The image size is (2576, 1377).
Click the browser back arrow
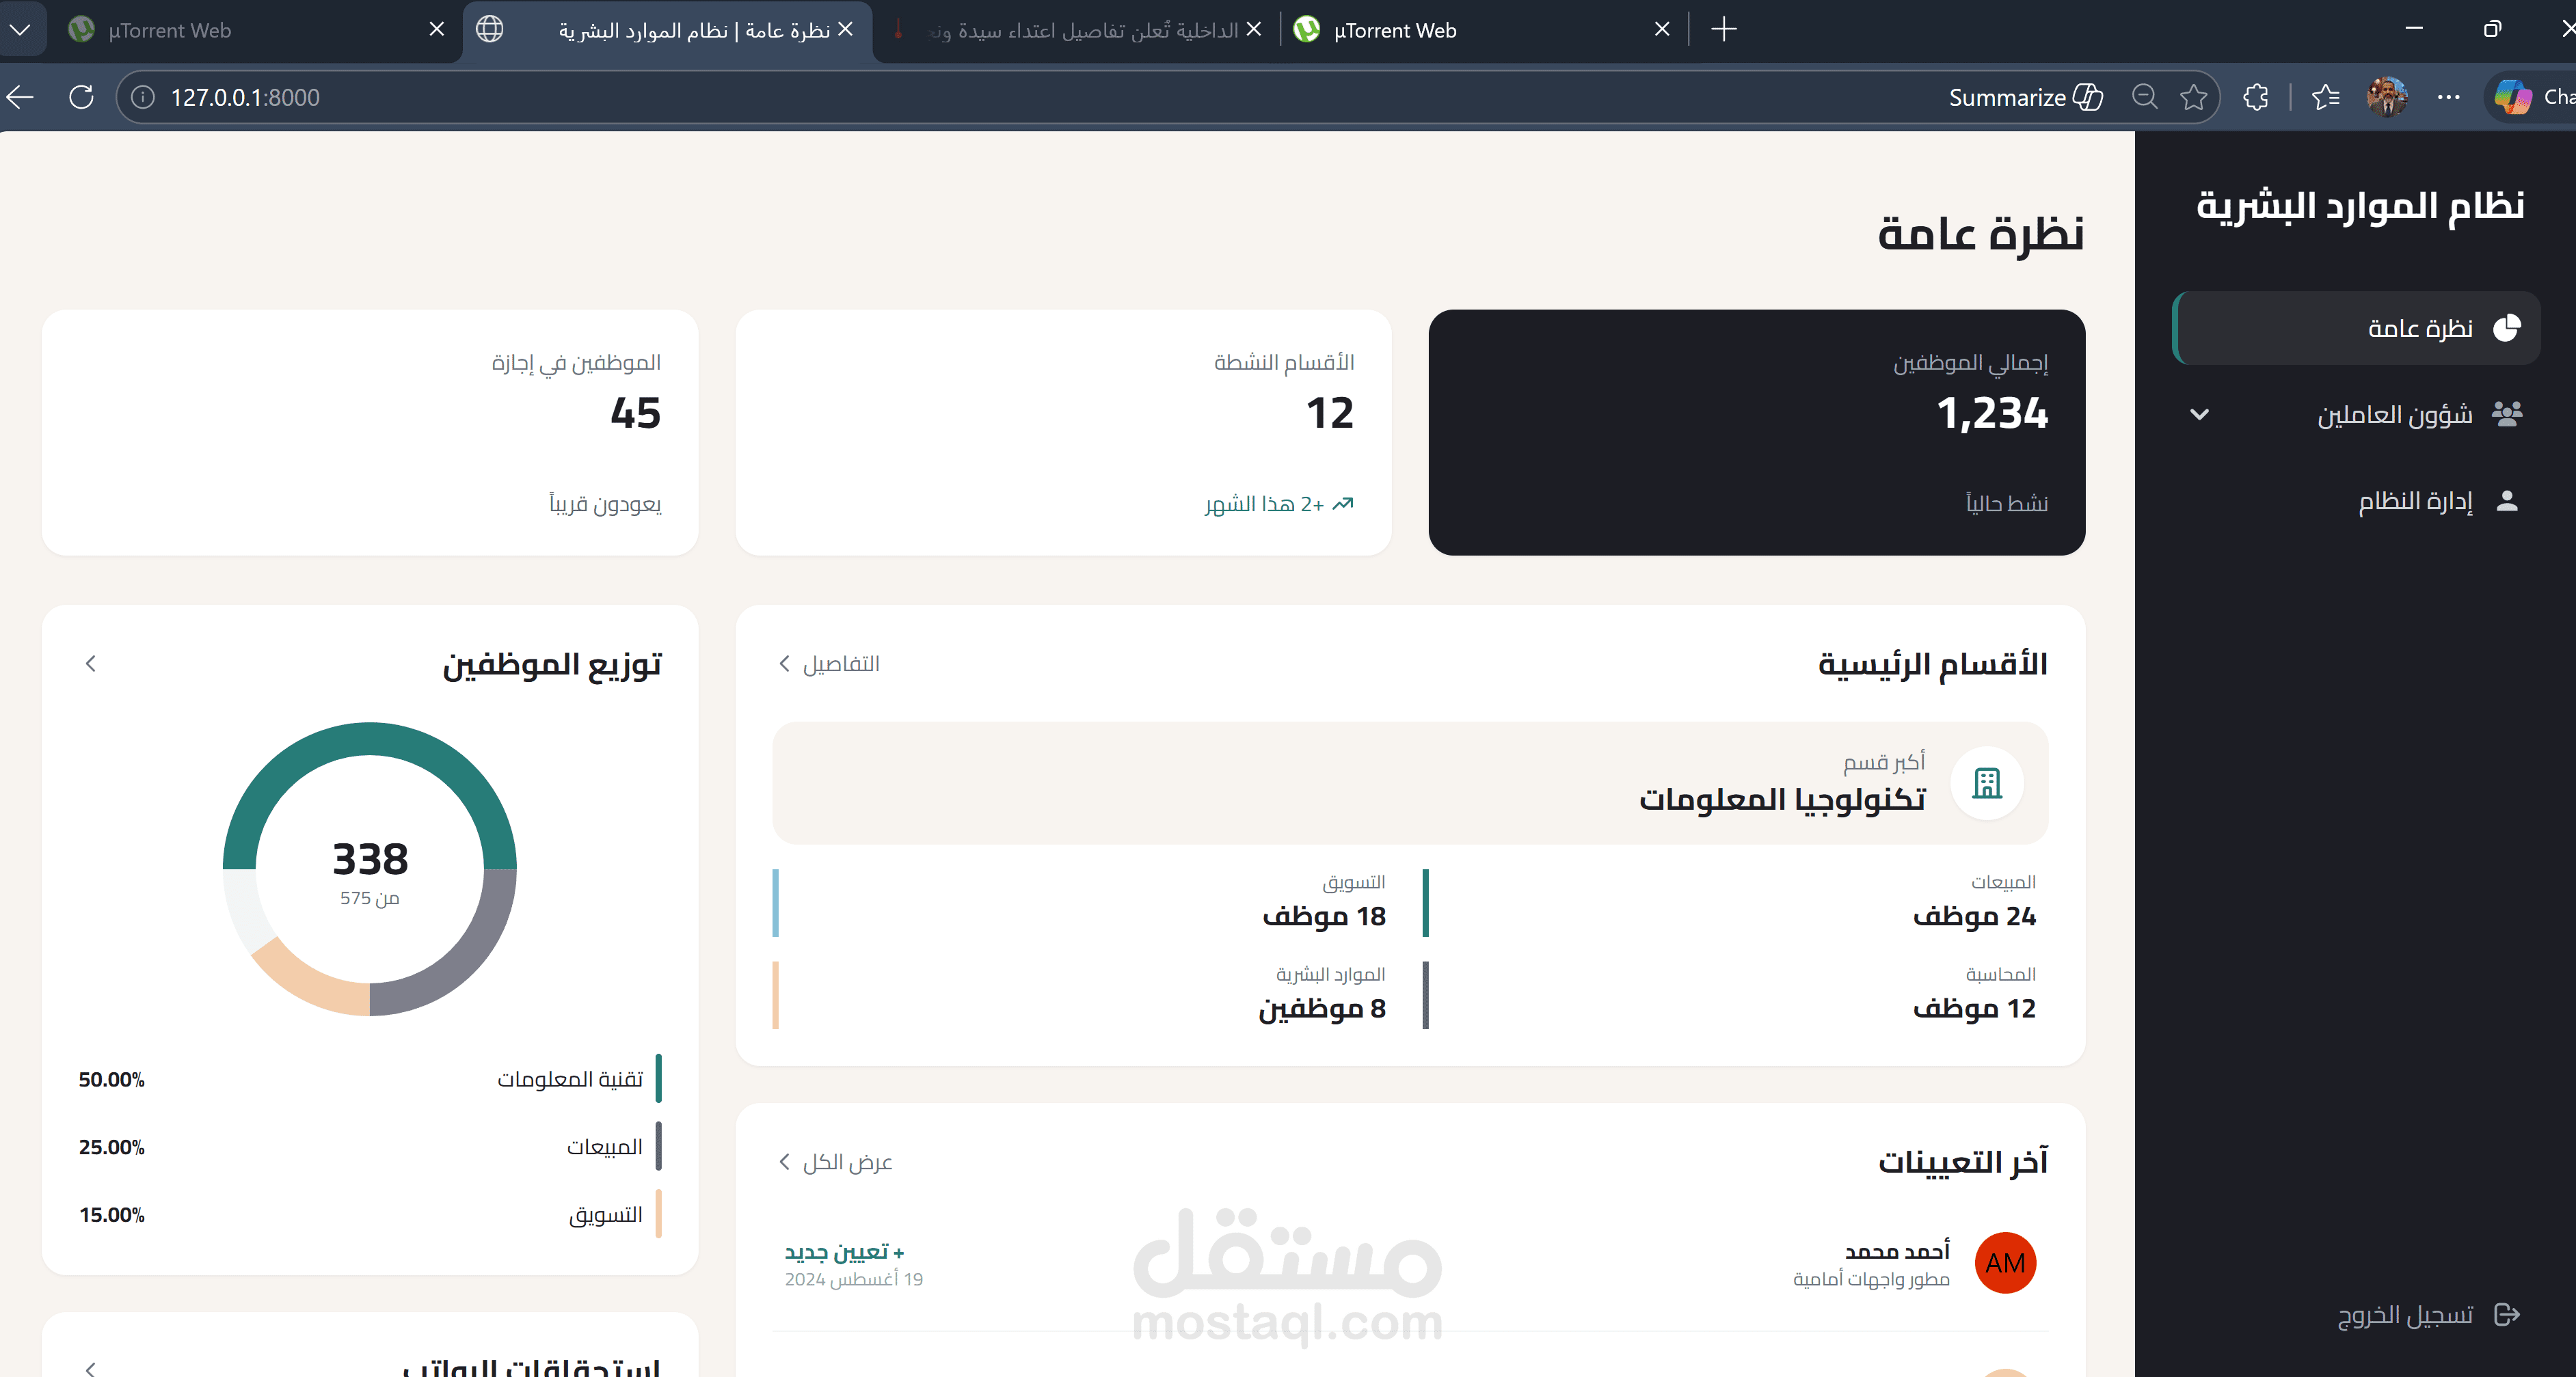(20, 97)
